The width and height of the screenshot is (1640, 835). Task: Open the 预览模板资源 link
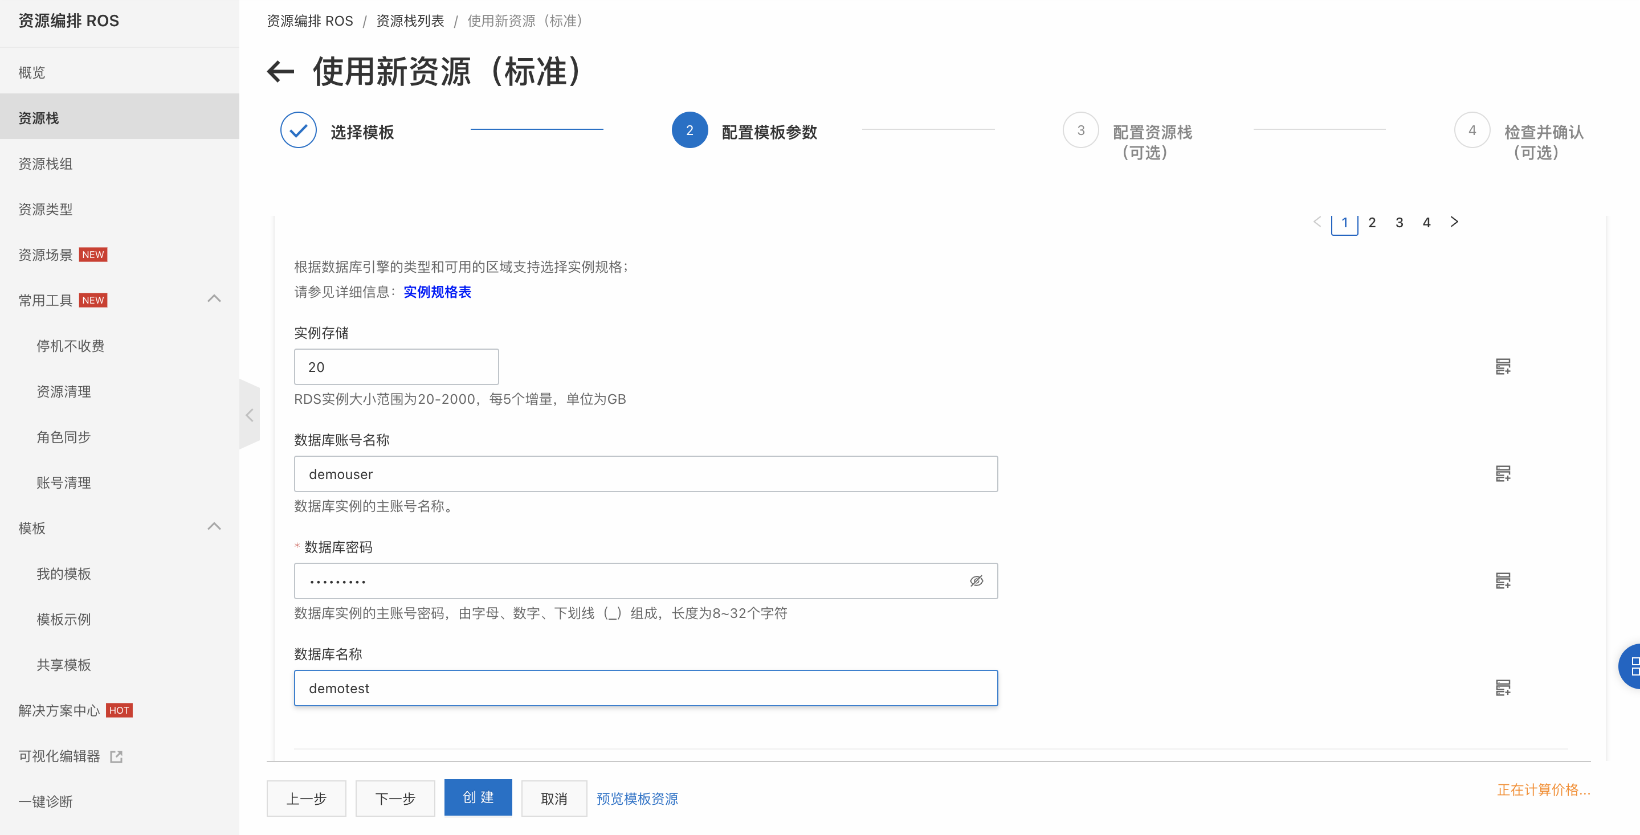636,798
